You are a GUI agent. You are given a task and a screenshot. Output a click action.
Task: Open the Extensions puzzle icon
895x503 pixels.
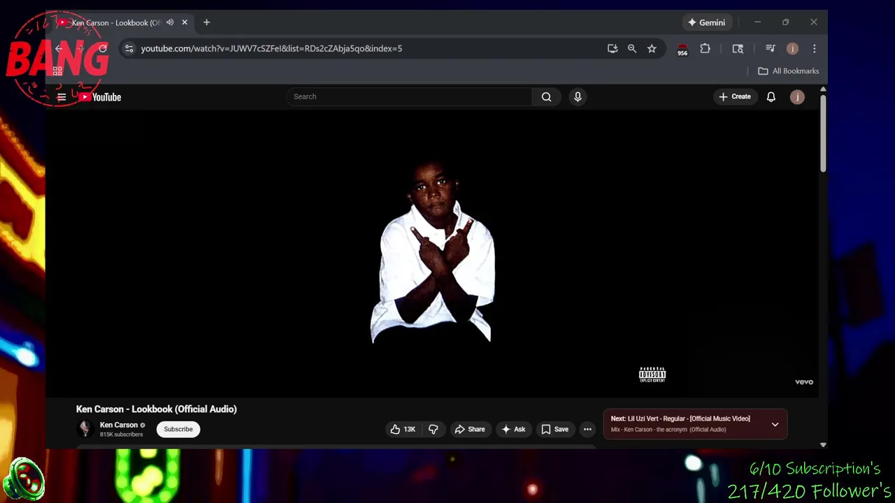705,49
